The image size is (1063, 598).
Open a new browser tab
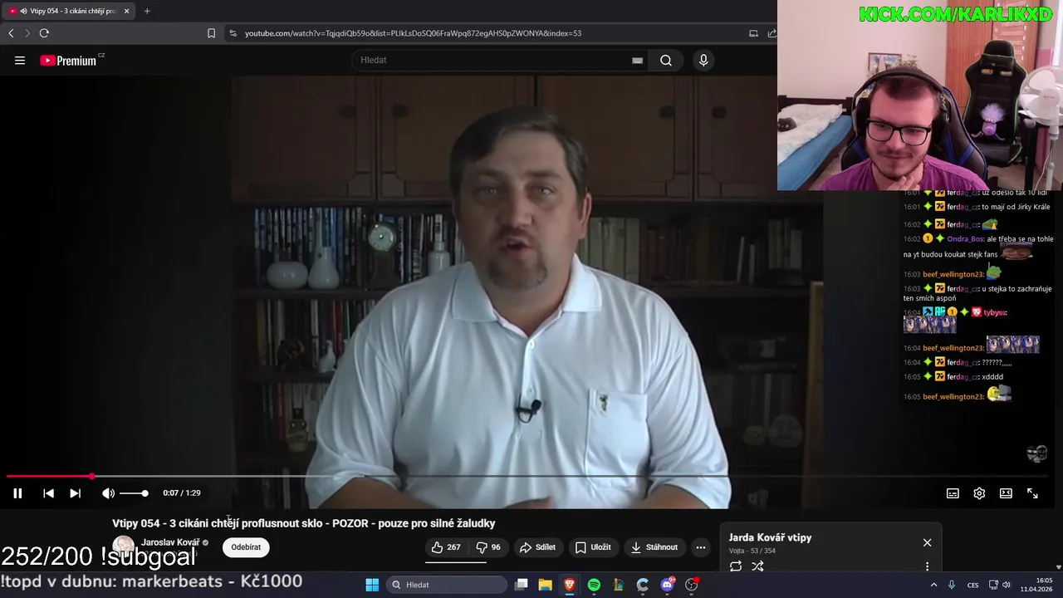tap(147, 11)
